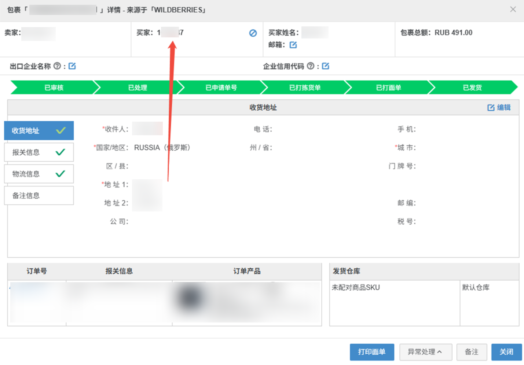Click the 已申请单号 progress step
Screen dimensions: 524x365
coord(221,88)
